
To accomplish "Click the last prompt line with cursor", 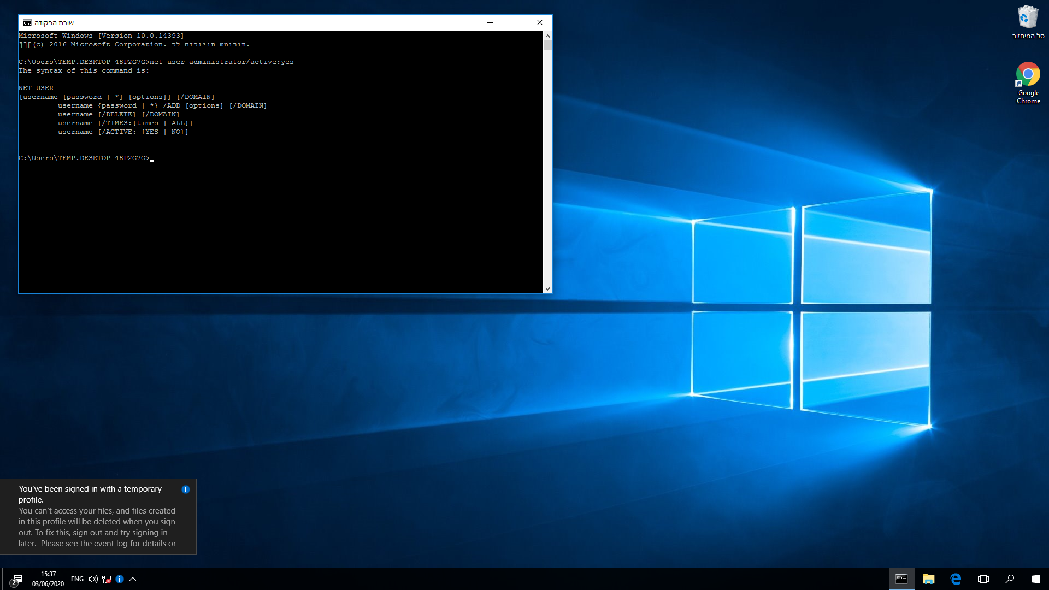I will (86, 158).
